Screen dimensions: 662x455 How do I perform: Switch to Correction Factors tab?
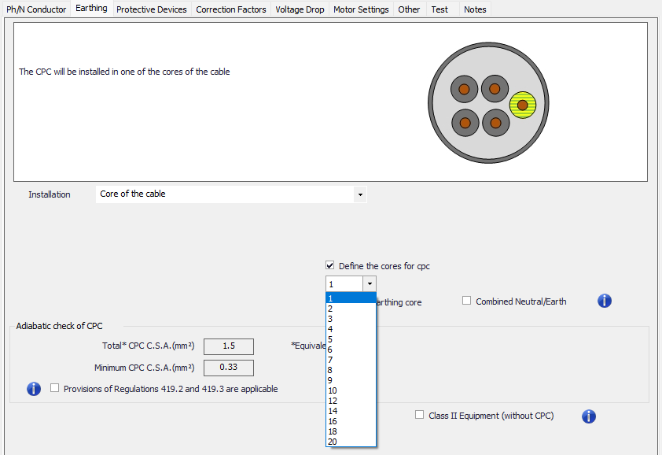(231, 9)
